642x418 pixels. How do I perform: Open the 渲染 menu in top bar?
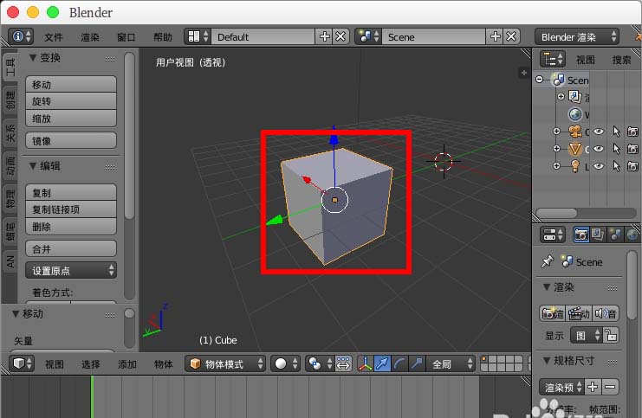click(89, 37)
